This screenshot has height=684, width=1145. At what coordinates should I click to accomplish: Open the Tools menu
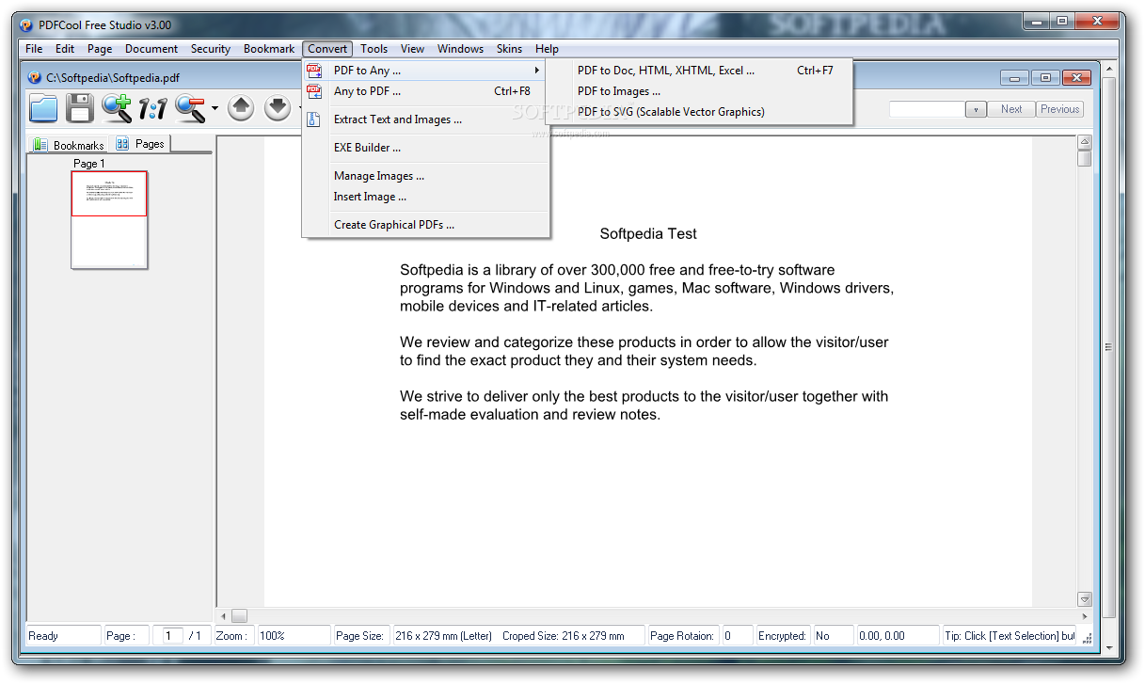[x=374, y=49]
